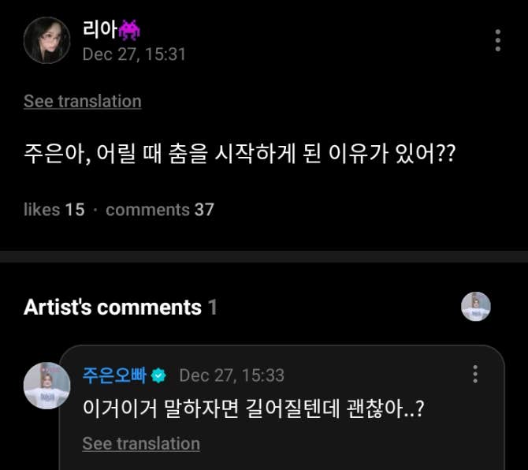The image size is (528, 470).
Task: Open the post's three-dot options menu
Action: tap(497, 40)
